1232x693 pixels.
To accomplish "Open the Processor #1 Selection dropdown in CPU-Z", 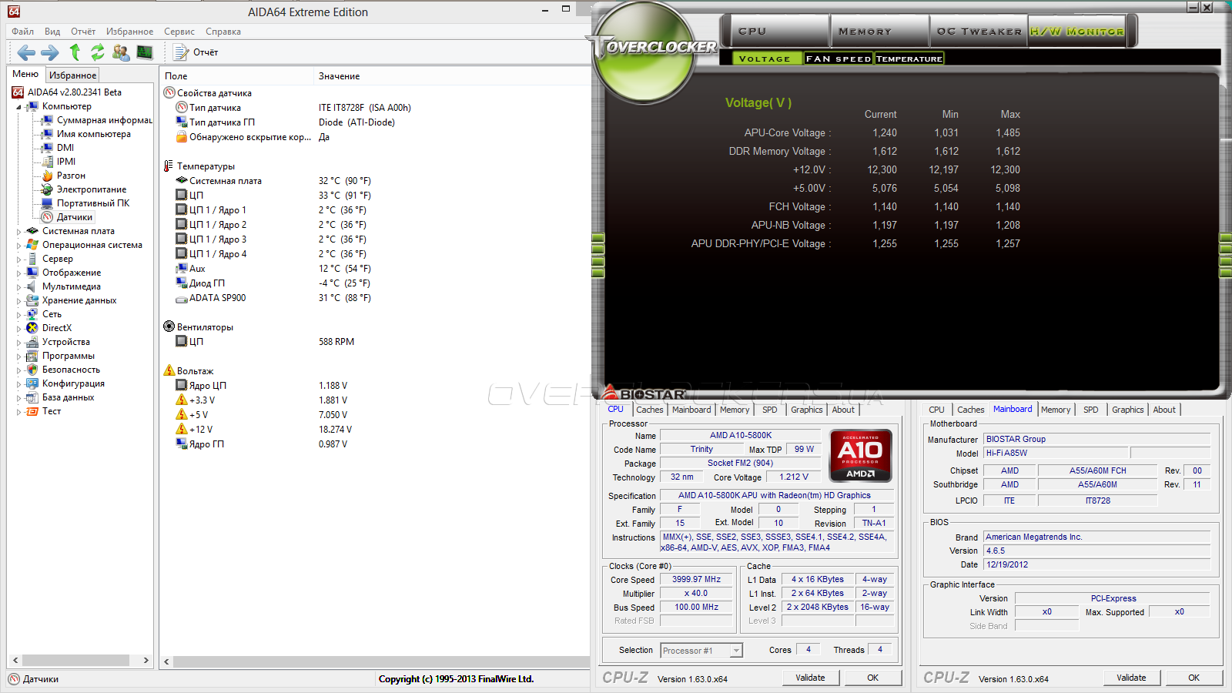I will pyautogui.click(x=701, y=651).
